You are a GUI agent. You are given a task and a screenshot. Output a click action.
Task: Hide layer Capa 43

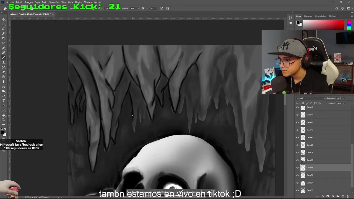tap(298, 130)
